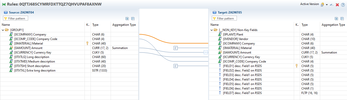
Task: Select target field 0VENDOR Vendor
Action: coord(234,39)
